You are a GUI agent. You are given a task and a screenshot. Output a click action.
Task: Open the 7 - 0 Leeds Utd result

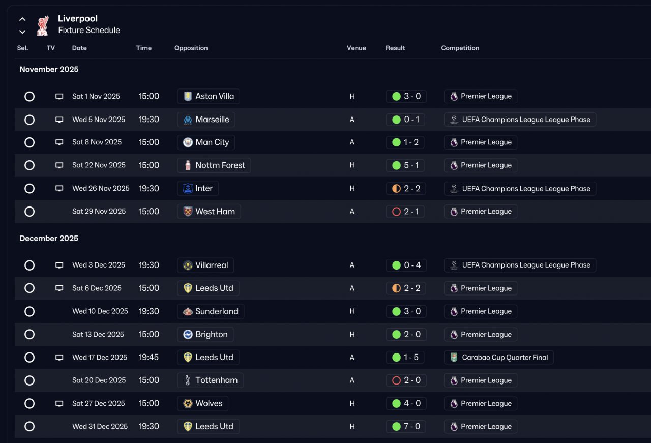405,426
